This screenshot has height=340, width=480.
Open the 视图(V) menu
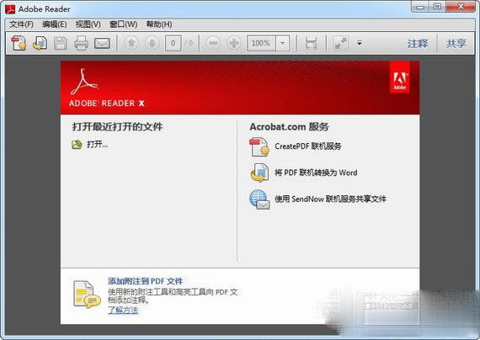point(88,24)
